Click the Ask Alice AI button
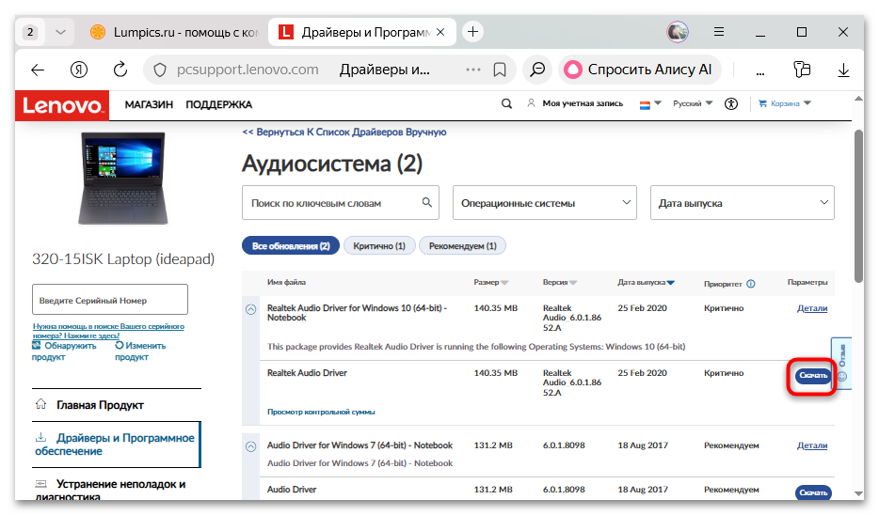 pos(639,70)
